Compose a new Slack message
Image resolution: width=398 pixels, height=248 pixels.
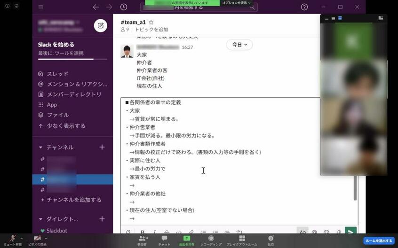tap(101, 25)
